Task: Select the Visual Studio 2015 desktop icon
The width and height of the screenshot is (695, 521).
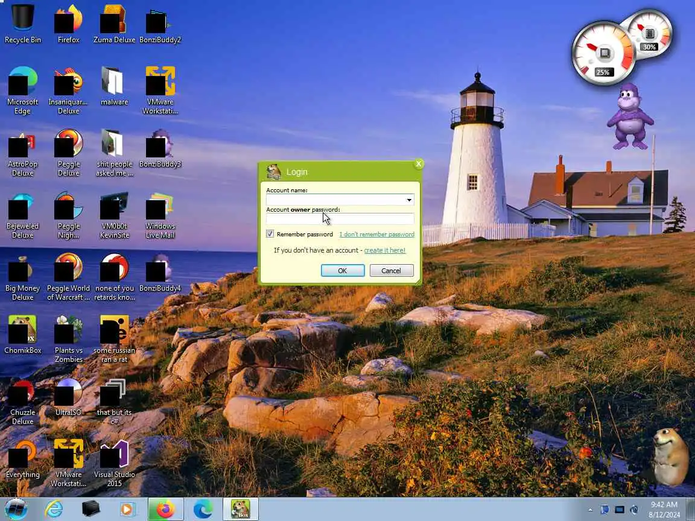Action: pos(114,463)
